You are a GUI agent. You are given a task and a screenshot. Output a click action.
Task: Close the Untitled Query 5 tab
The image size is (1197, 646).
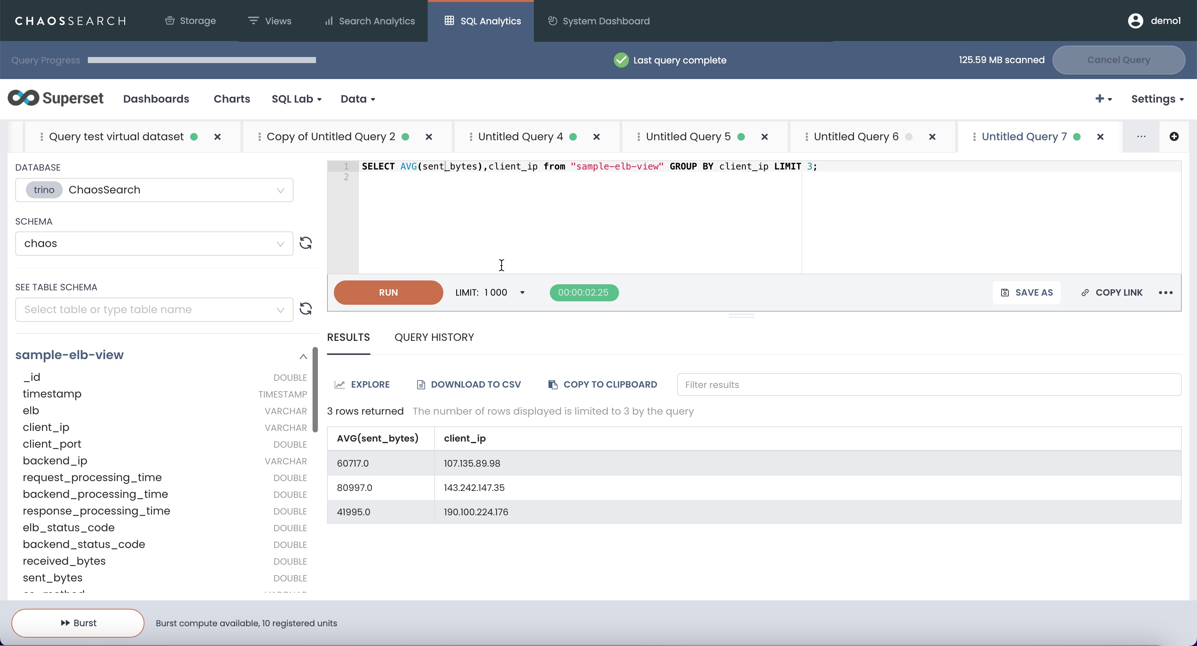pos(764,137)
